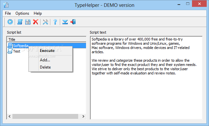Open the Options menu

pos(22,13)
